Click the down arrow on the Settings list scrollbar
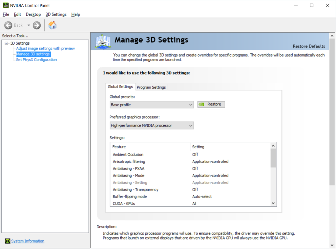This screenshot has width=336, height=249. point(273,203)
